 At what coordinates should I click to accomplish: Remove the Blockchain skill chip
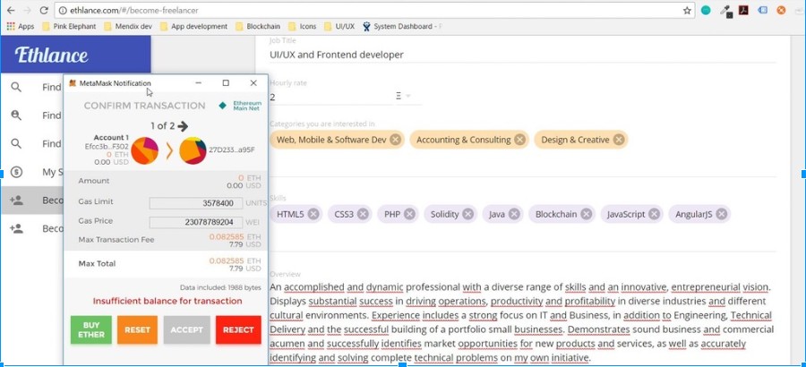pos(586,214)
